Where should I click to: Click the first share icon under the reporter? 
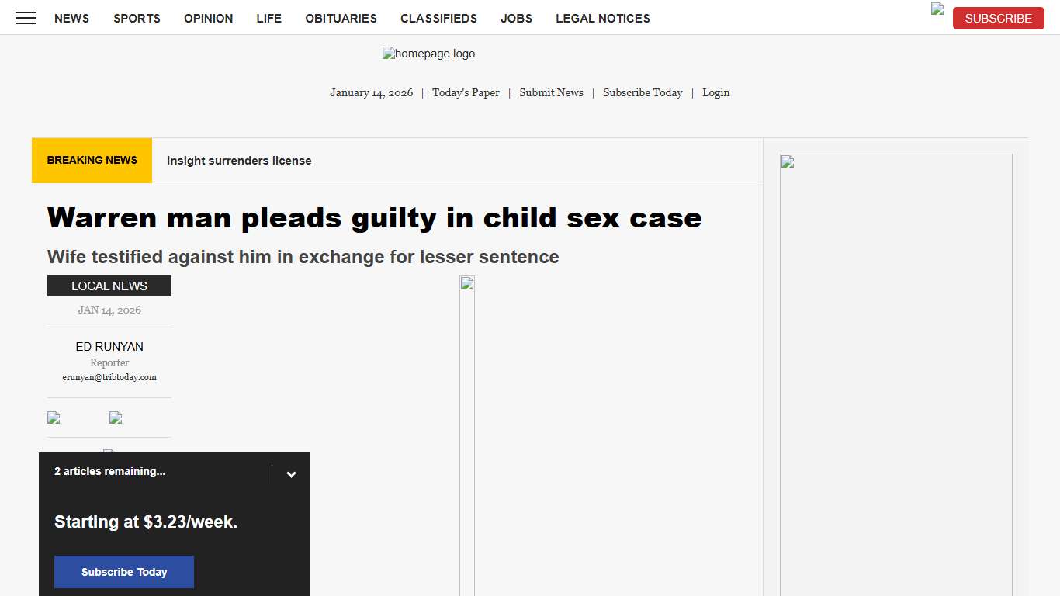point(53,418)
